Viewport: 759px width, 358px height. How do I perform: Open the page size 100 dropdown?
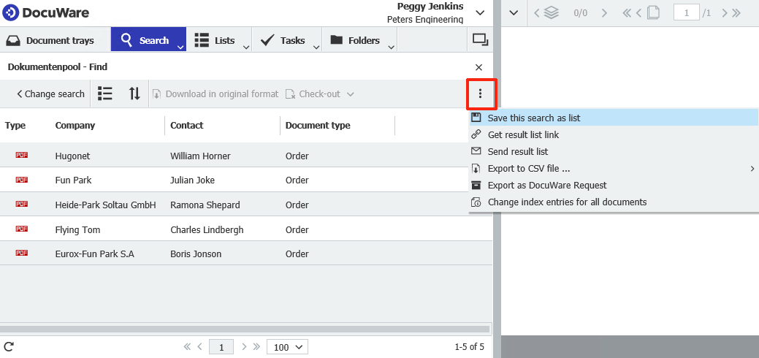[x=287, y=347]
